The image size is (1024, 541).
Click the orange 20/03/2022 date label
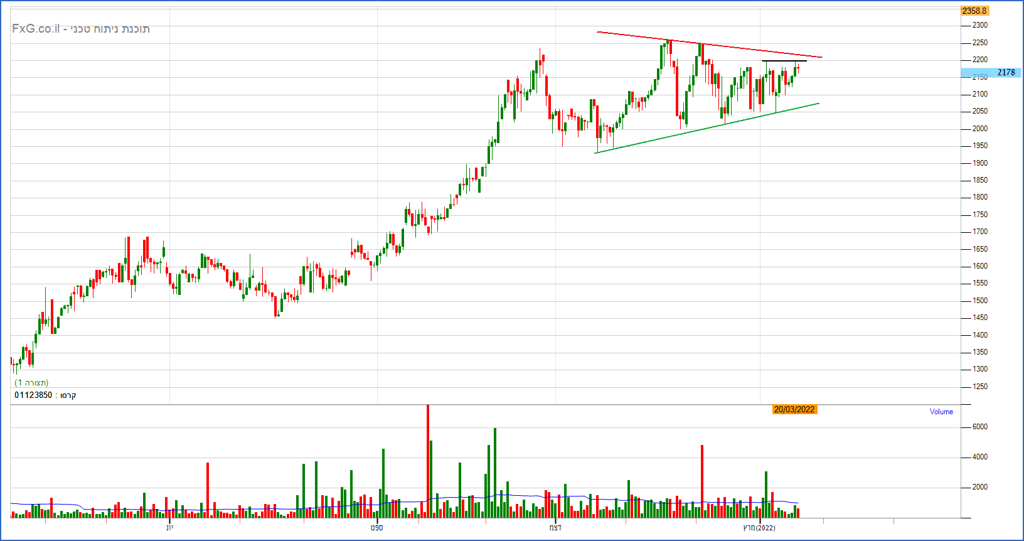[x=794, y=409]
